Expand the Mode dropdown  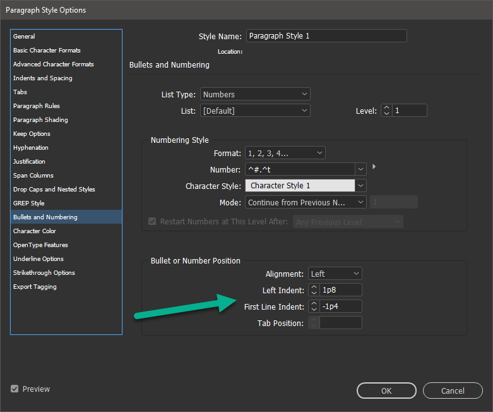(x=306, y=202)
